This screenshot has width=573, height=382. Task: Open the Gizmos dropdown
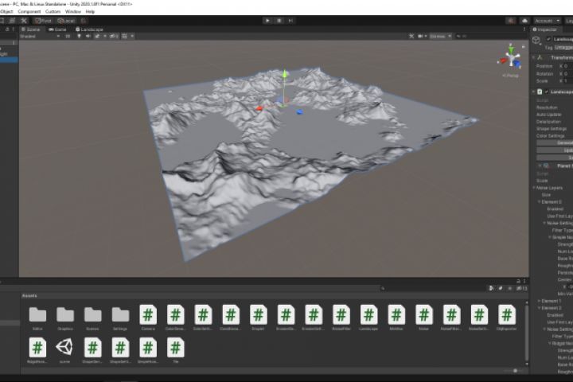point(440,36)
